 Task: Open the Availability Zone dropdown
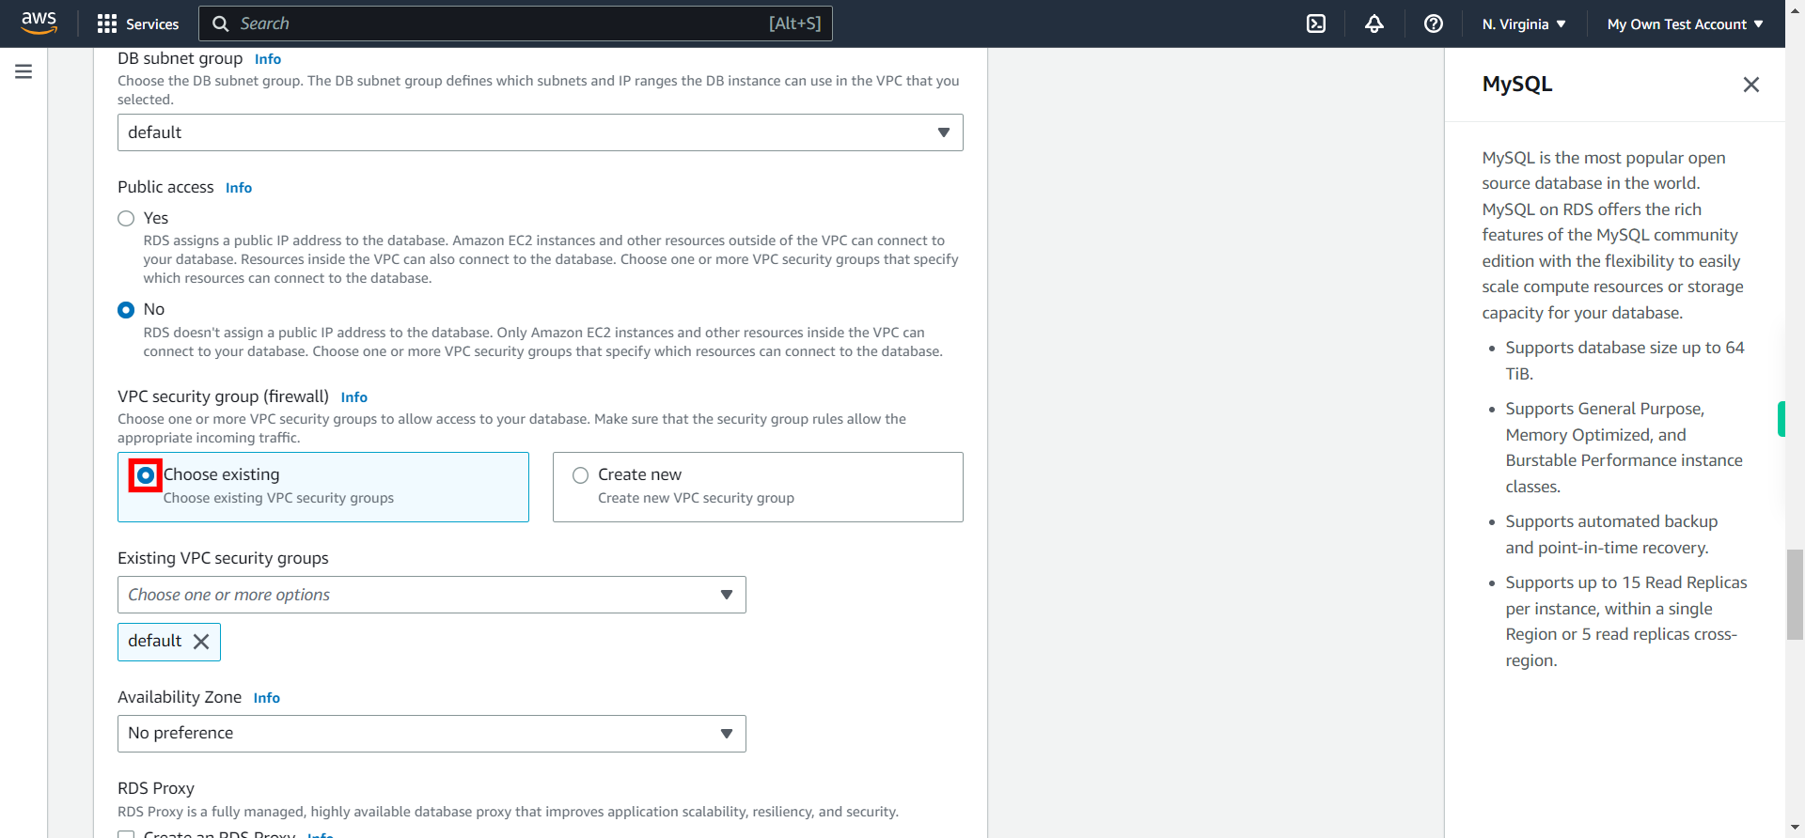click(x=432, y=734)
